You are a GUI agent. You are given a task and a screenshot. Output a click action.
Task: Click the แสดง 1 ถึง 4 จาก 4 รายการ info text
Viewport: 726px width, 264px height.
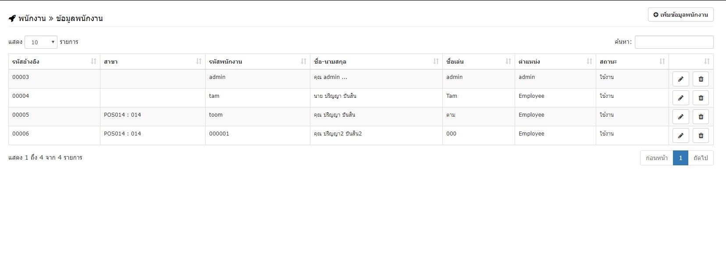(45, 157)
